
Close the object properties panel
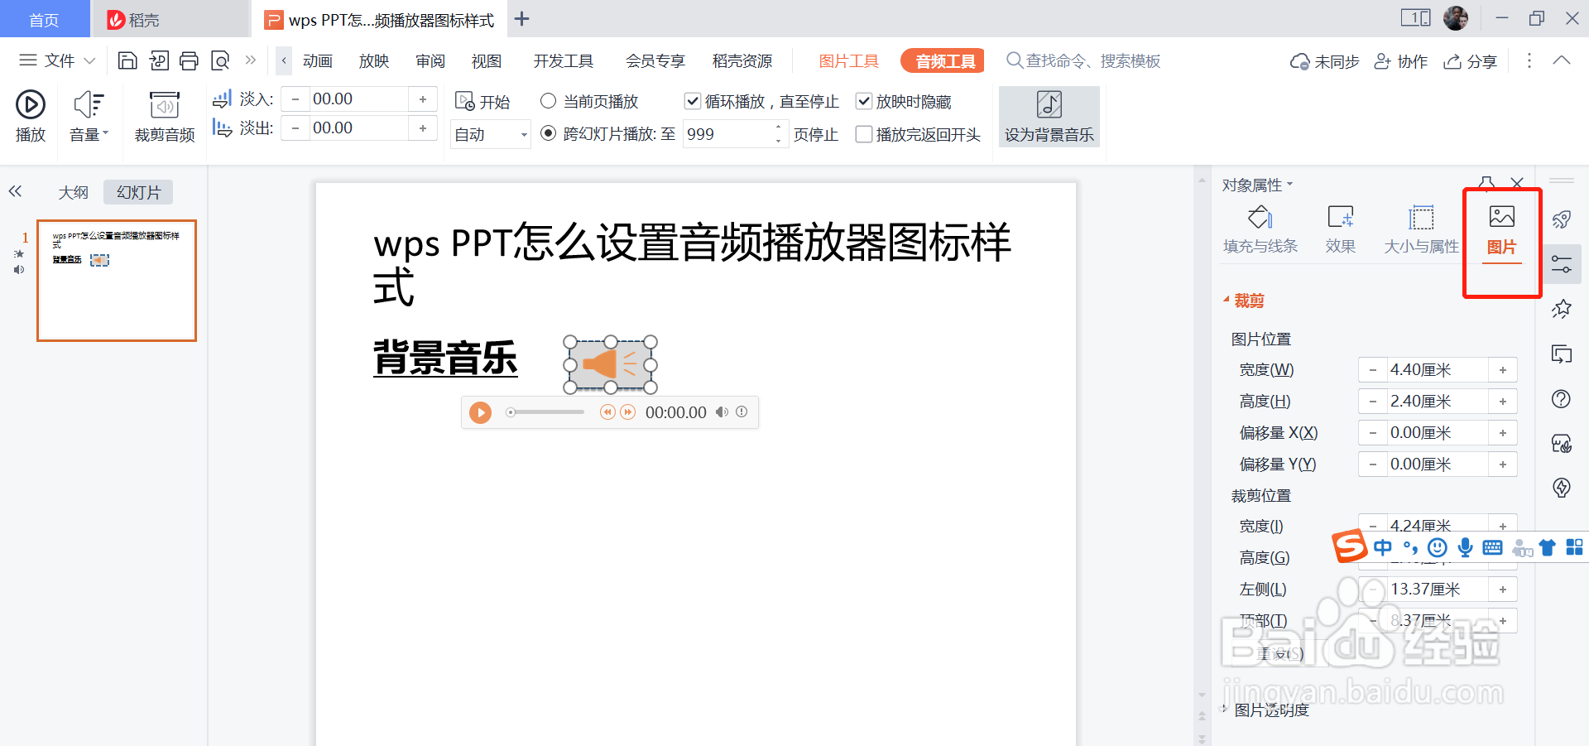pos(1517,183)
